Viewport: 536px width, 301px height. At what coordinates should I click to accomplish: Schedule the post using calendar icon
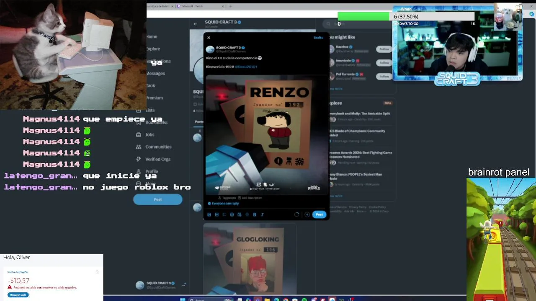coord(239,214)
